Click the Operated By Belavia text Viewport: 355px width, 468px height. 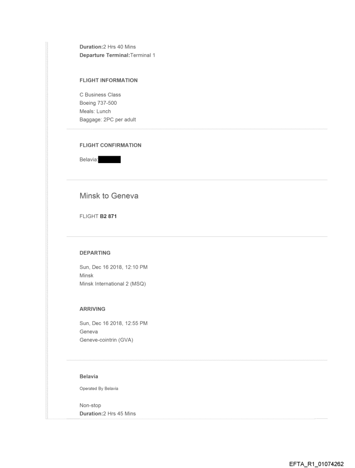(99, 388)
